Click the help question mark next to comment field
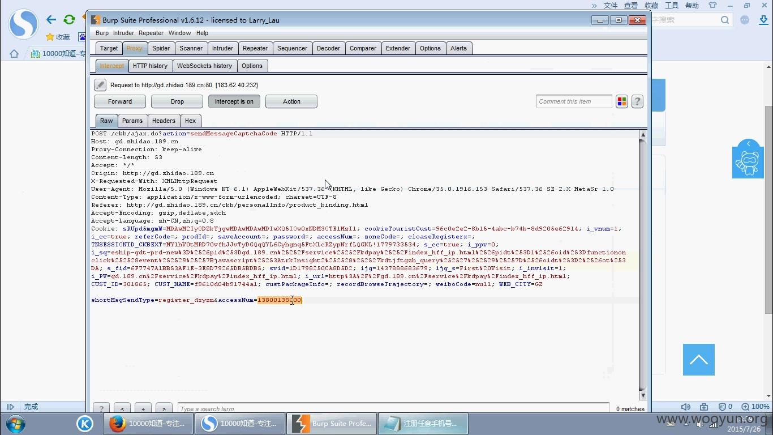This screenshot has height=435, width=773. pos(637,101)
